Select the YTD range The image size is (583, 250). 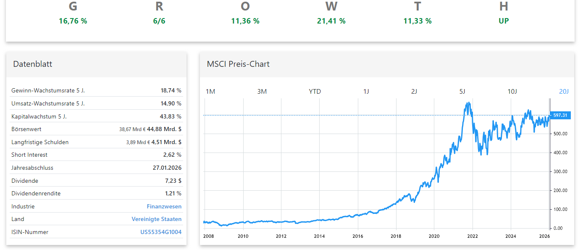(315, 91)
